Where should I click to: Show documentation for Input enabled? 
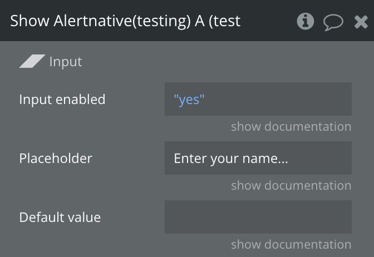coord(291,127)
